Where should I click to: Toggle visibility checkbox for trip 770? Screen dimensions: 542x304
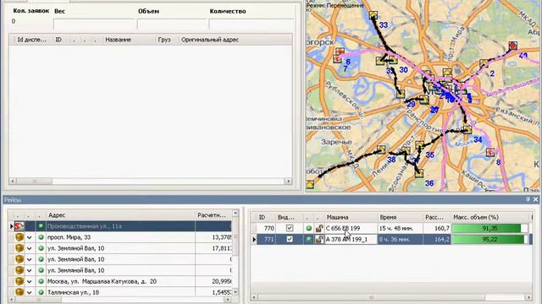(x=290, y=228)
